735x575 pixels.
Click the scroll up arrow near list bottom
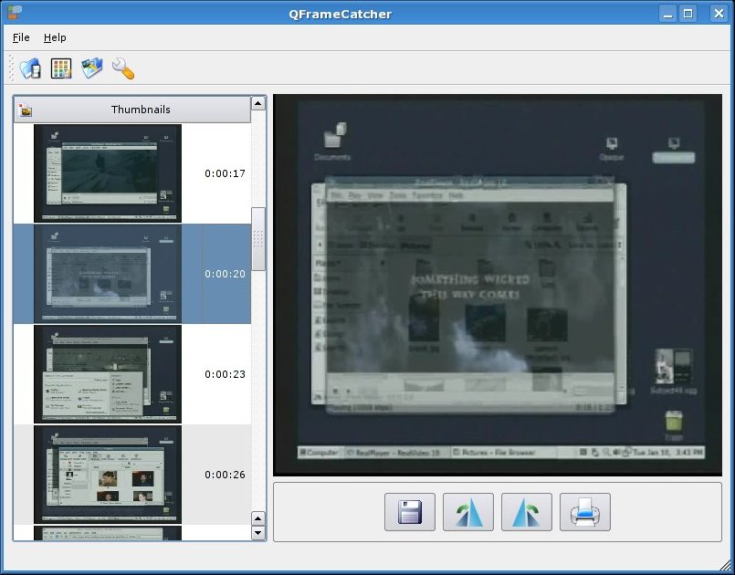tap(258, 518)
